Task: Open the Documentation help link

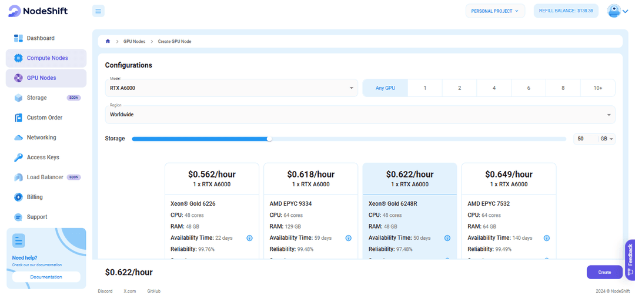Action: point(46,276)
